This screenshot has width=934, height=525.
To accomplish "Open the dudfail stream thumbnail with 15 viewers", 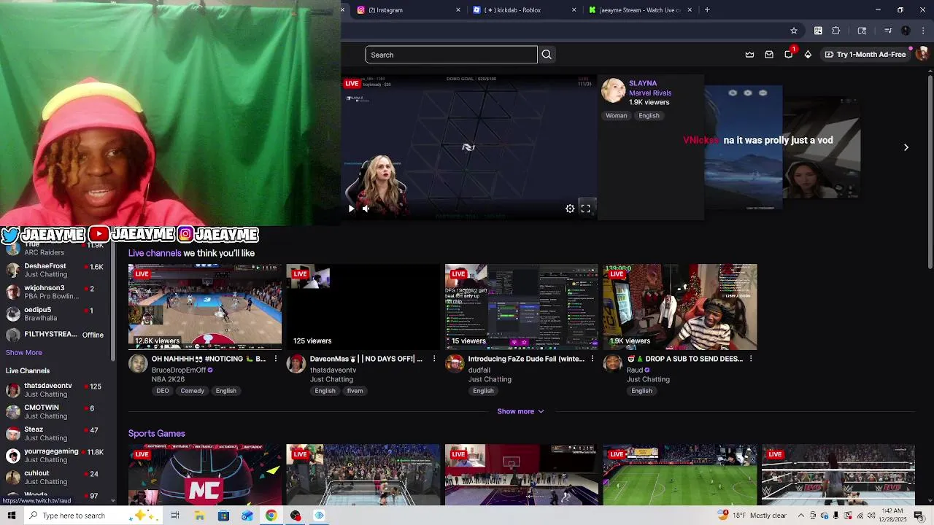I will [x=522, y=307].
